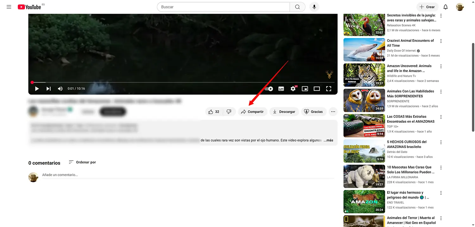Image resolution: width=475 pixels, height=227 pixels.
Task: Open the Amazon Uncovered video thumbnail
Action: point(364,75)
